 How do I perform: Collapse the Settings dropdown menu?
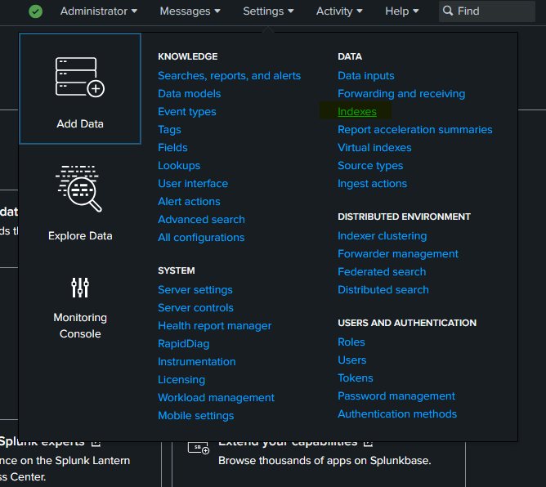coord(268,11)
